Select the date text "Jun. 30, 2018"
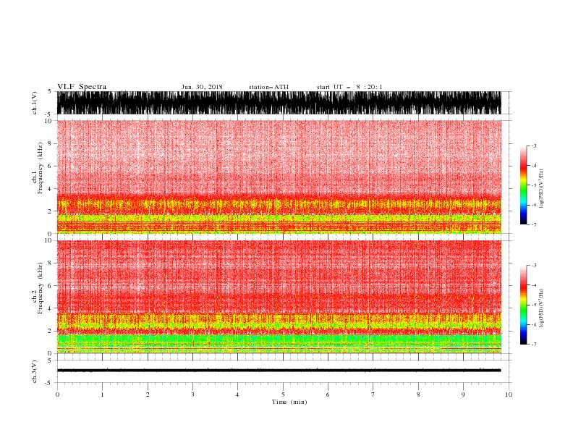Image resolution: width=573 pixels, height=443 pixels. (x=202, y=87)
